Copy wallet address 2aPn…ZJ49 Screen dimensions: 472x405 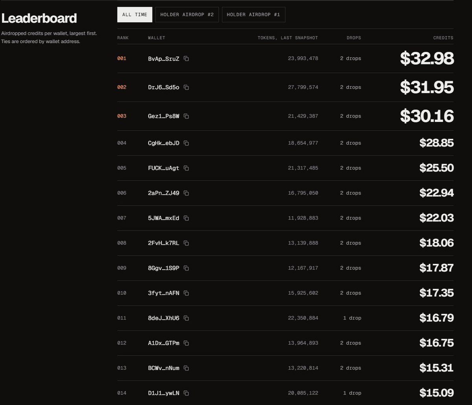point(186,193)
